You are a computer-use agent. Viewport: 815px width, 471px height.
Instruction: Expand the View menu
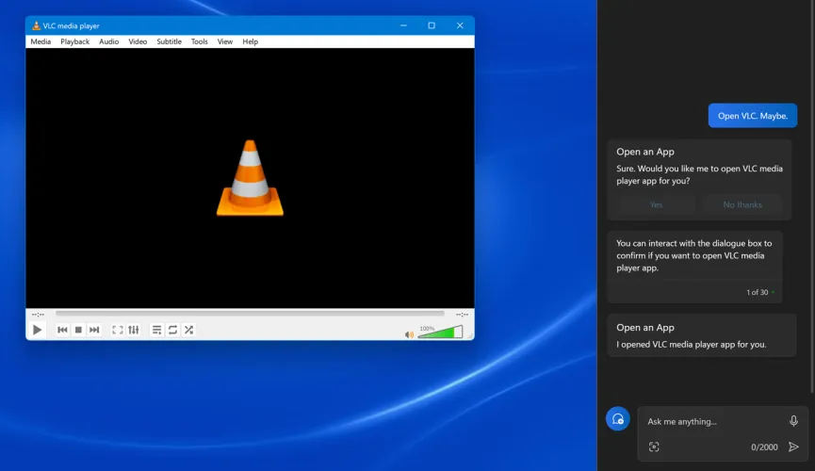point(225,41)
